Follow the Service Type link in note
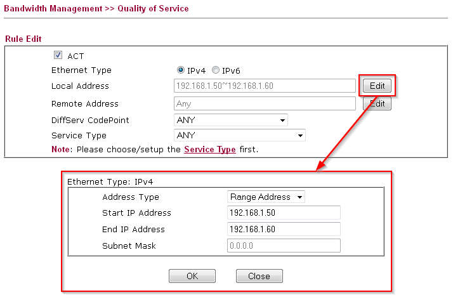453x302 pixels. 210,149
